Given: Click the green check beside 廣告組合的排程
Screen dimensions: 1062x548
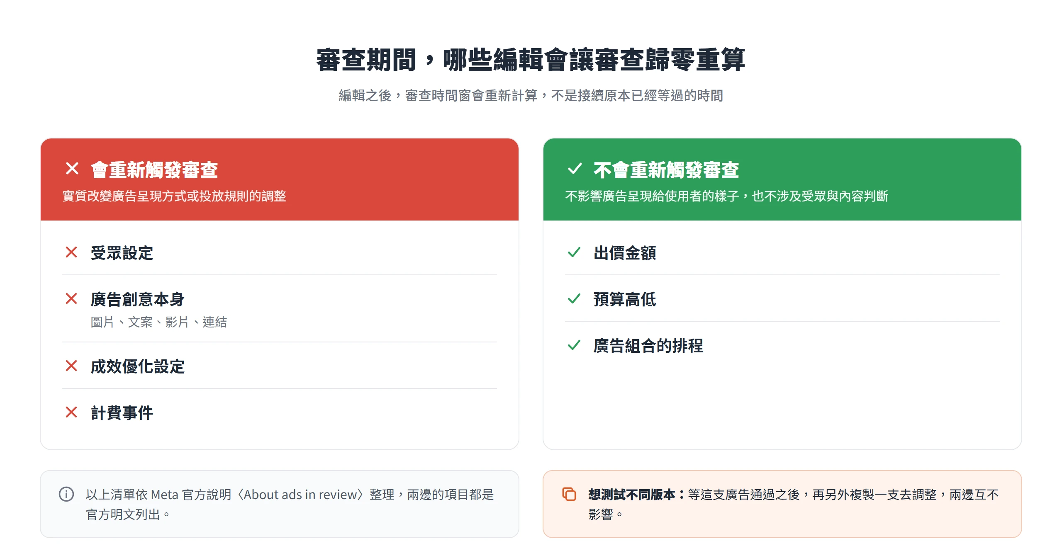Looking at the screenshot, I should (574, 345).
